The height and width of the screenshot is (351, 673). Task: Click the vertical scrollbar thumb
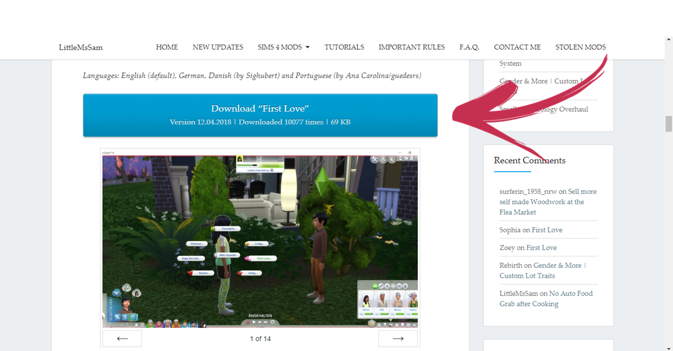669,124
